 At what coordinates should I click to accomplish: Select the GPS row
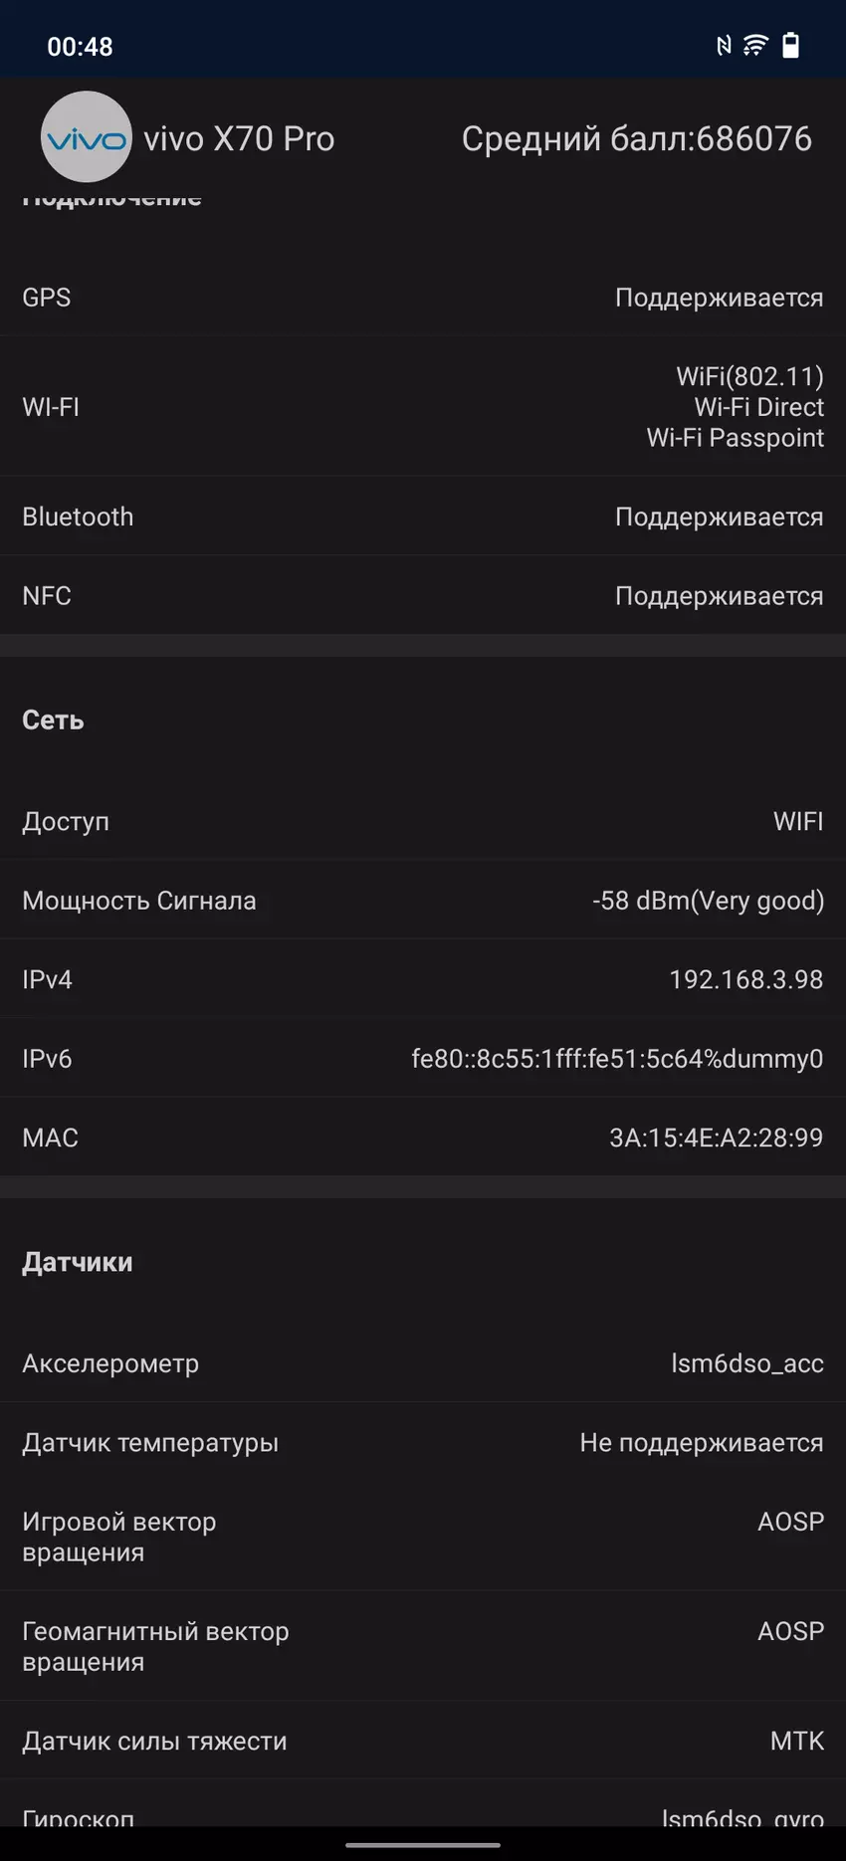[x=423, y=298]
